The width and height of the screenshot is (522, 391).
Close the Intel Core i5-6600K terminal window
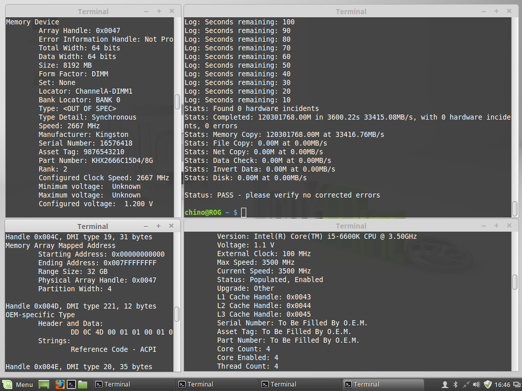point(509,226)
